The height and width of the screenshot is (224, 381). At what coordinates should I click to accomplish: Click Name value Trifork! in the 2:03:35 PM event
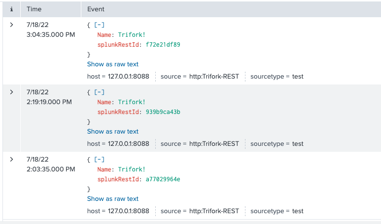pos(132,169)
